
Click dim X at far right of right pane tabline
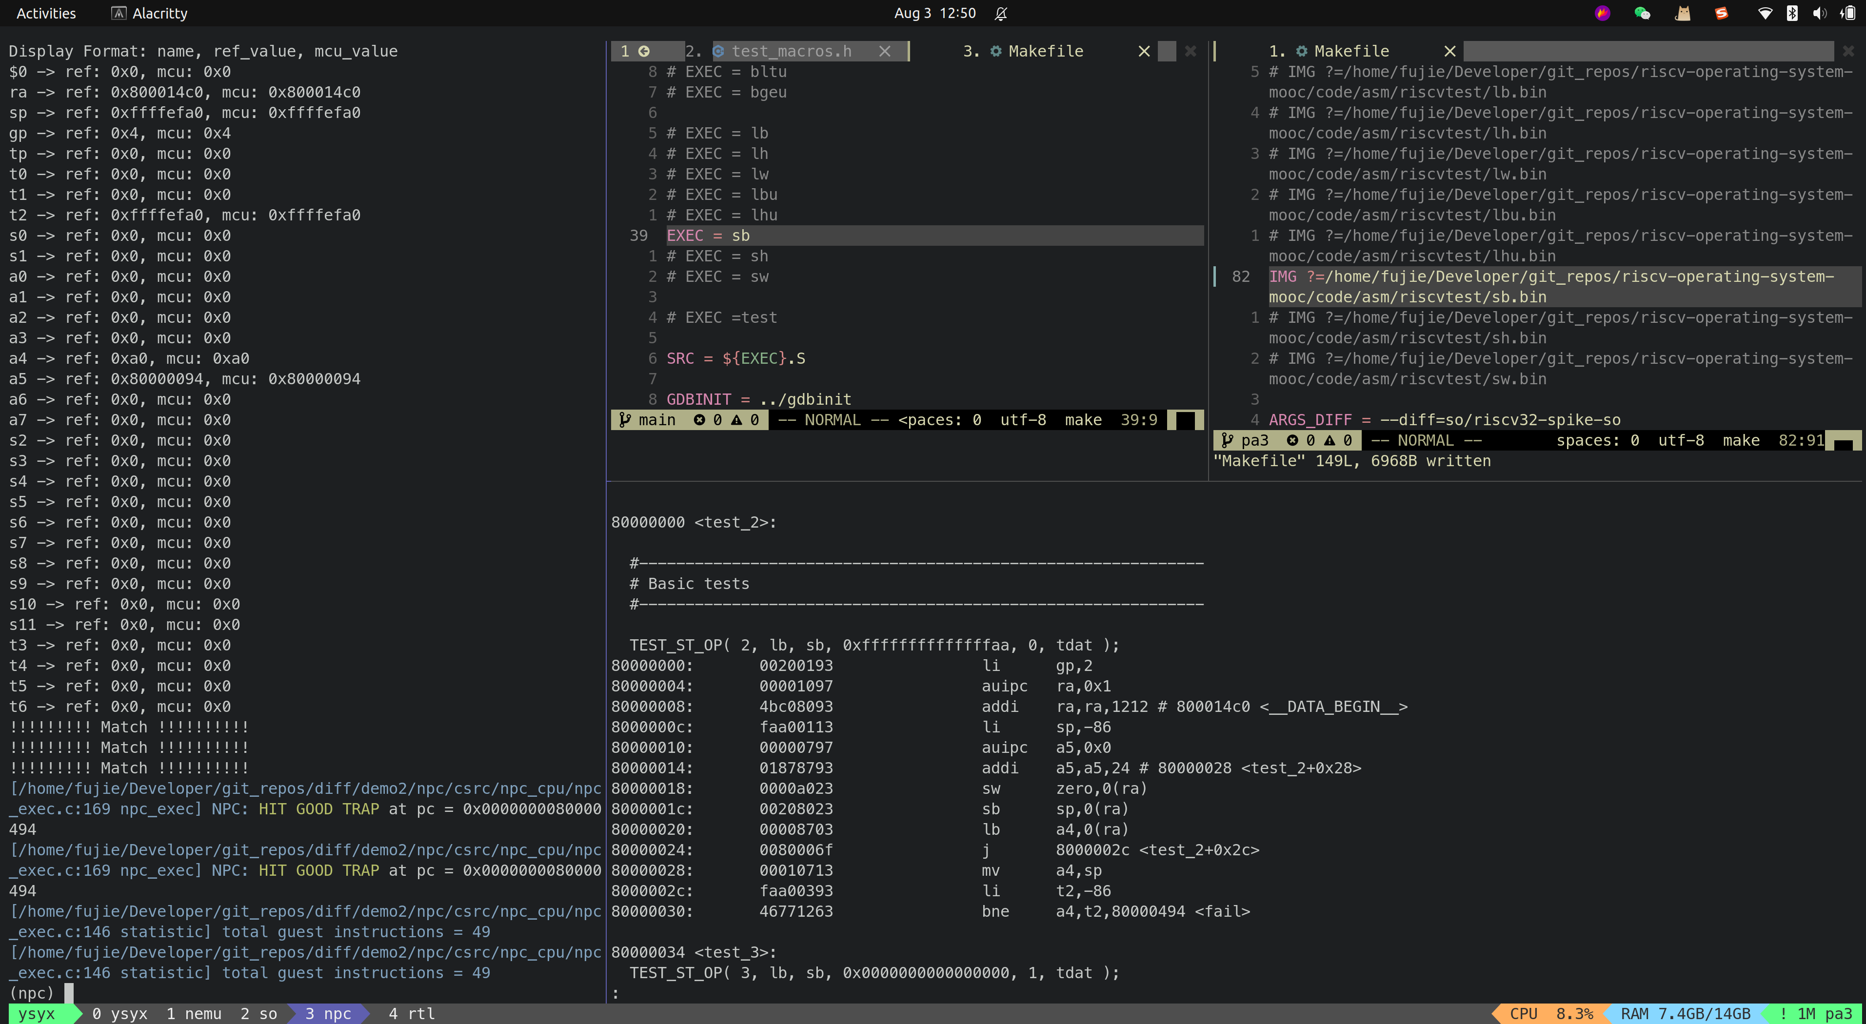(x=1848, y=51)
